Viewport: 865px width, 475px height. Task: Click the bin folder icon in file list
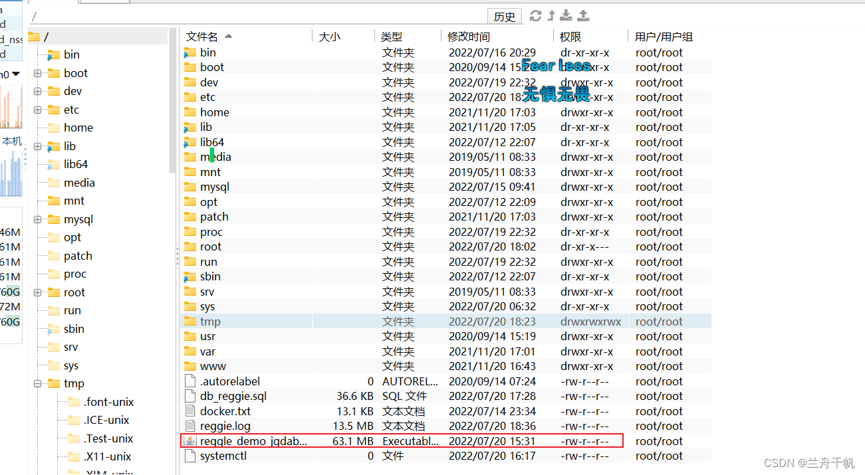(190, 52)
